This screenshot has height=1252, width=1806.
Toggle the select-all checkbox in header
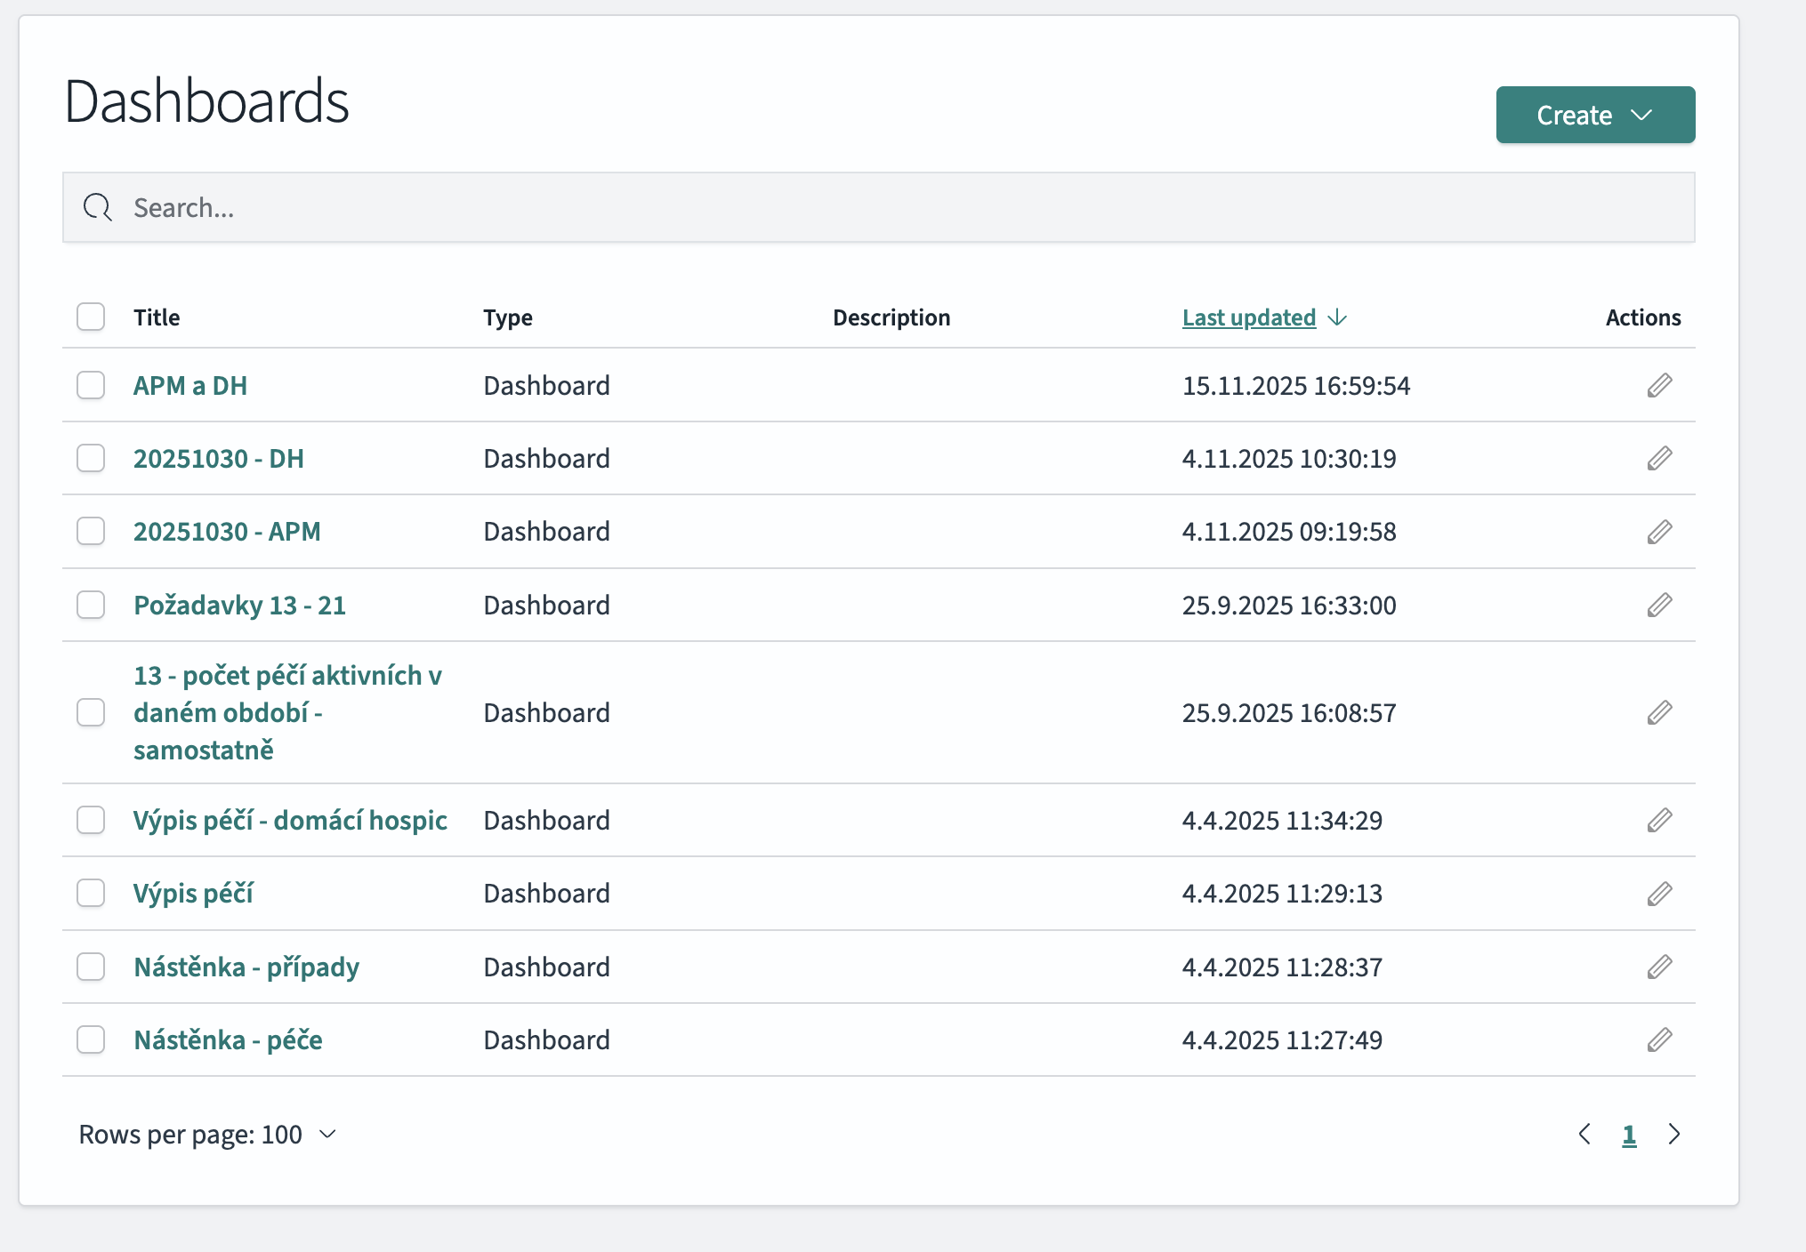[x=91, y=317]
